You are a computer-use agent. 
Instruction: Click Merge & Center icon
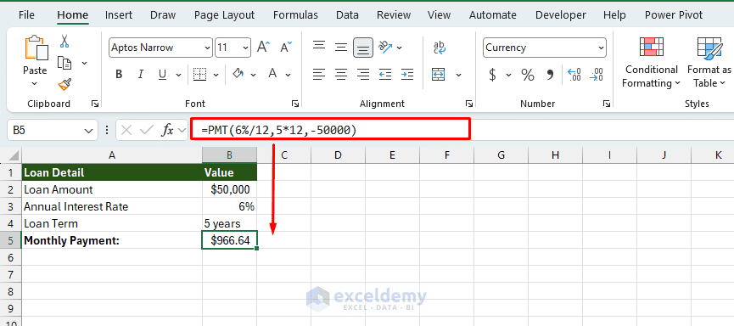[x=439, y=74]
